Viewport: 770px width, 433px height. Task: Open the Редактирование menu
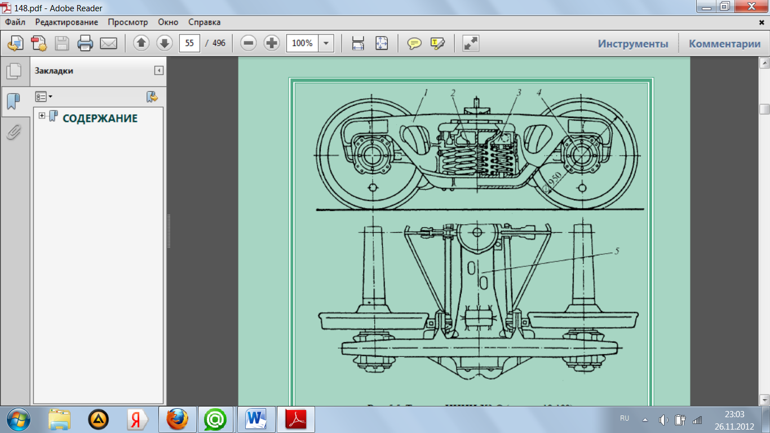tap(67, 22)
